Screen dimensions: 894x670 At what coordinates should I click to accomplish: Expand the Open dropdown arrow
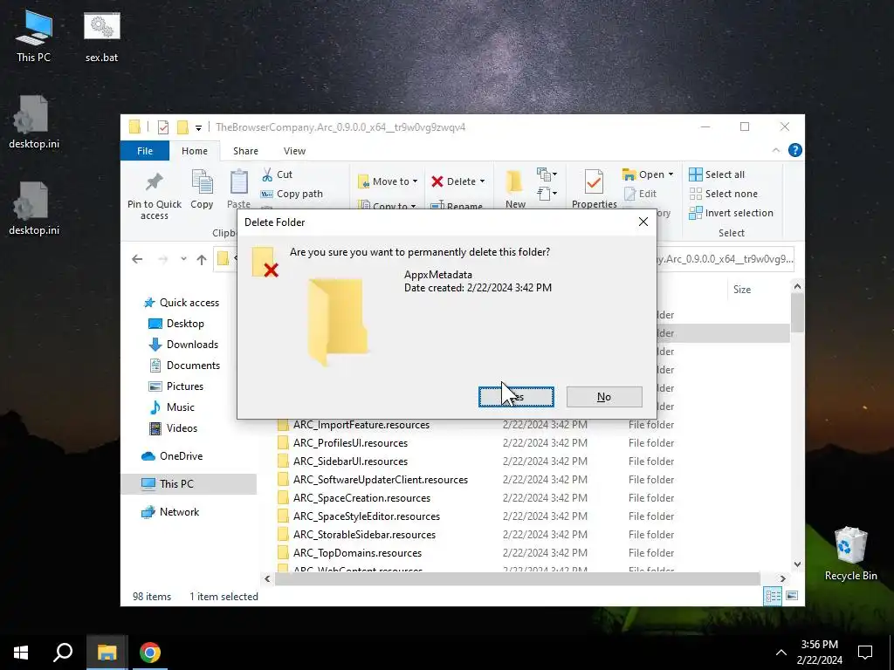(x=671, y=174)
